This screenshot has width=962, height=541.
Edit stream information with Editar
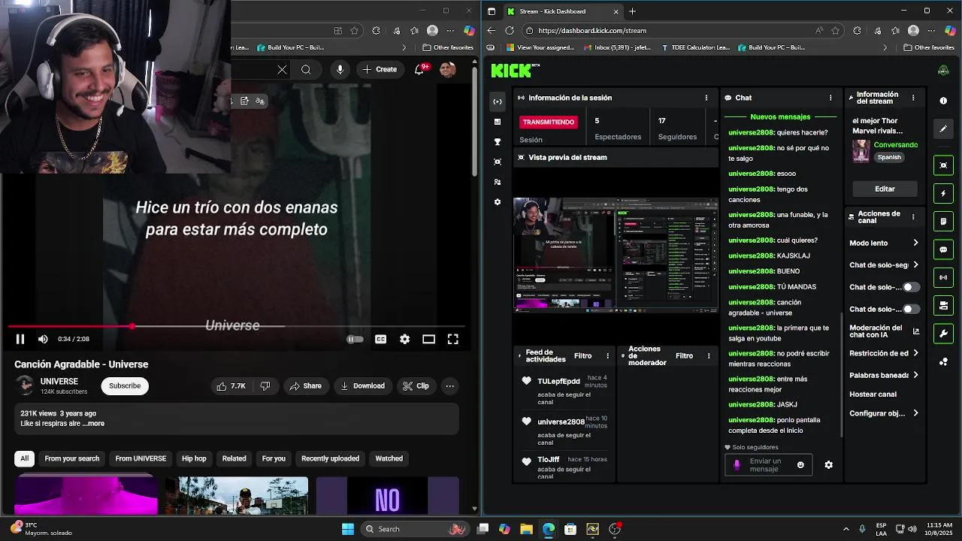click(x=885, y=189)
